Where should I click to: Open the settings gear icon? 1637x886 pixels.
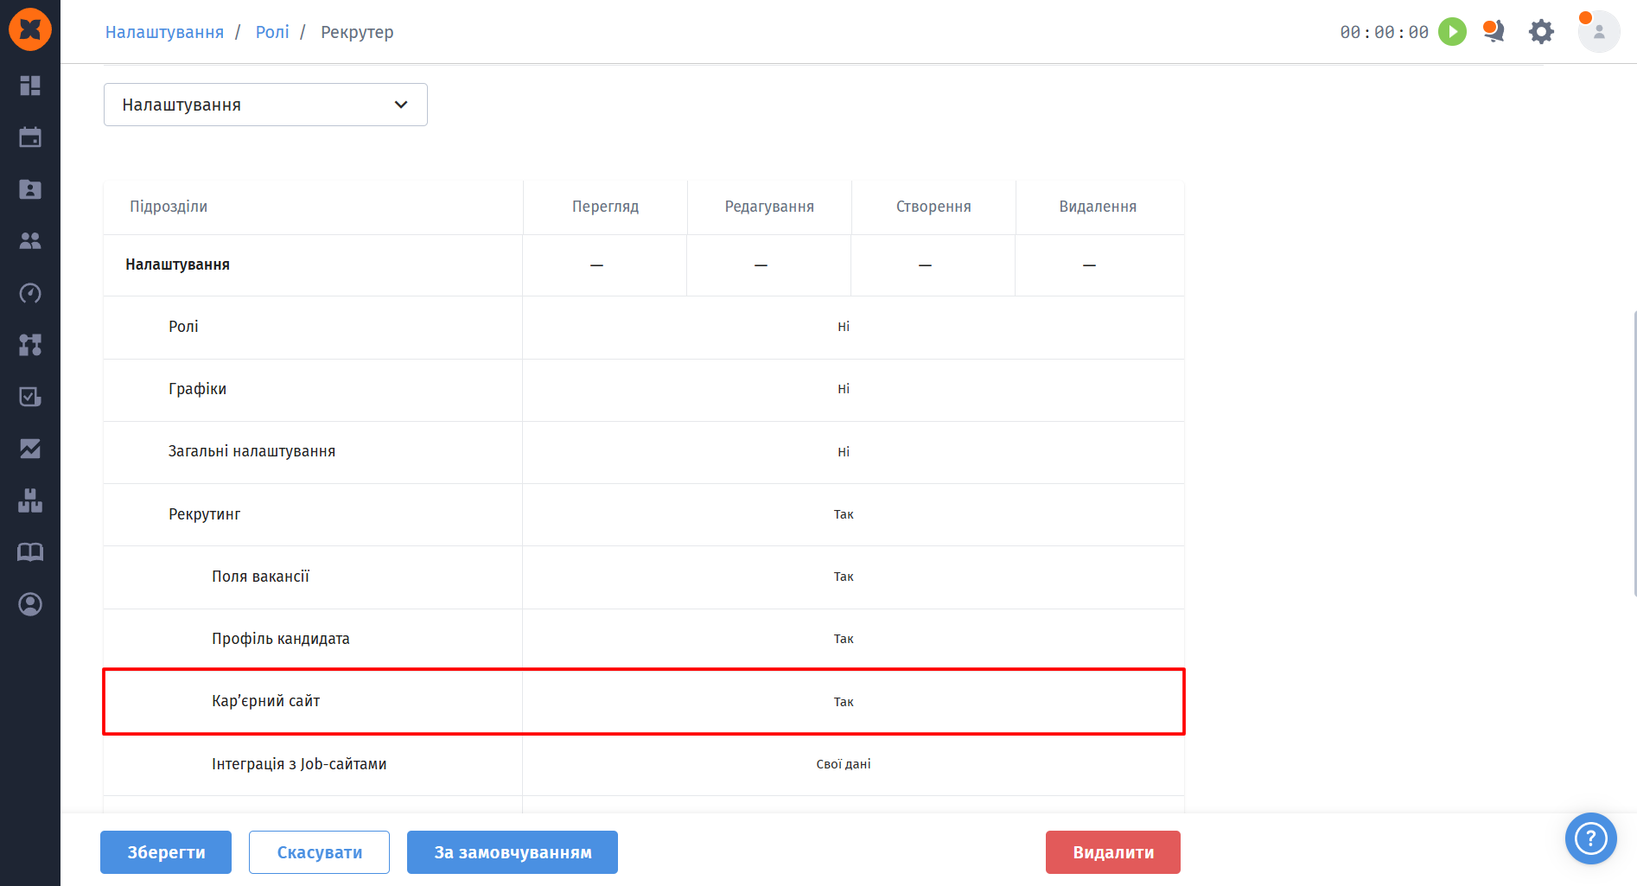(x=1541, y=32)
